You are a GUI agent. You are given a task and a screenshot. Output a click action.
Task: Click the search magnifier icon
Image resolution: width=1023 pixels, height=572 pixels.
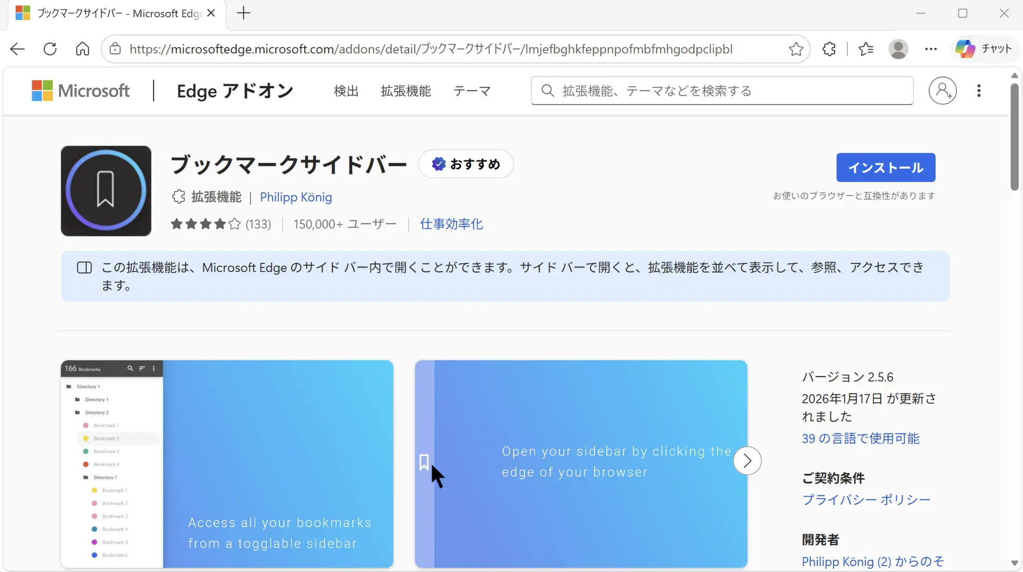point(548,90)
